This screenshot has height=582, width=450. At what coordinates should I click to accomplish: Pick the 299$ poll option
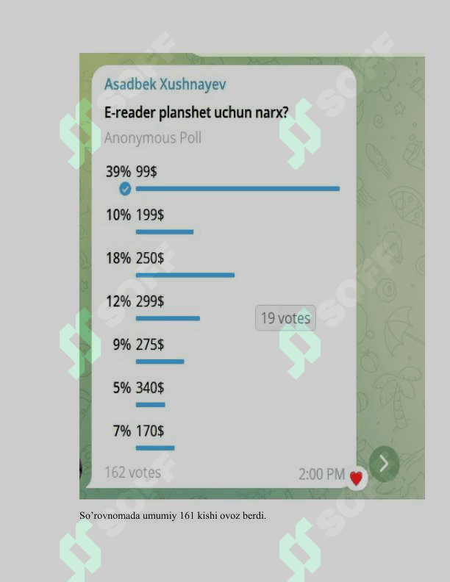click(150, 301)
